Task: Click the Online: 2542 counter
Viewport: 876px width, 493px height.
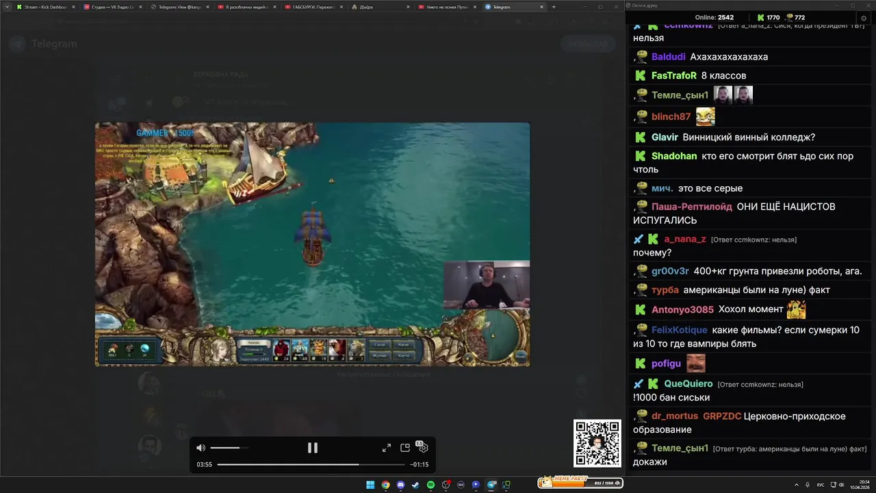Action: tap(714, 18)
